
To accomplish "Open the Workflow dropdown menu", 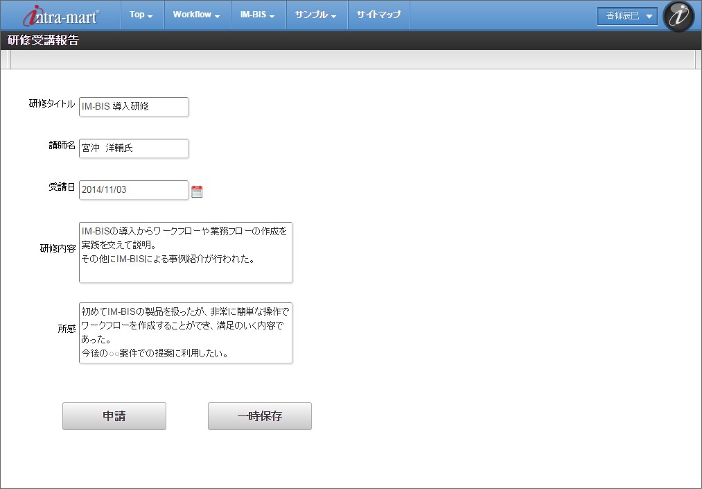I will click(x=197, y=15).
